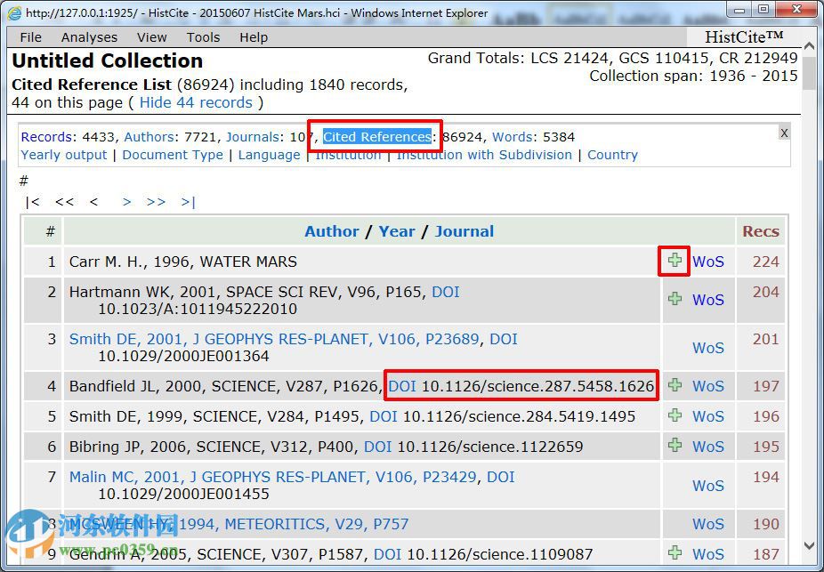Click DOI link in Gendrin A row
The width and height of the screenshot is (824, 572).
tap(387, 555)
